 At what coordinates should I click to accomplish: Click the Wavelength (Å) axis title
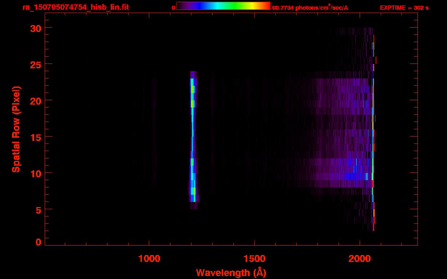[x=231, y=272]
